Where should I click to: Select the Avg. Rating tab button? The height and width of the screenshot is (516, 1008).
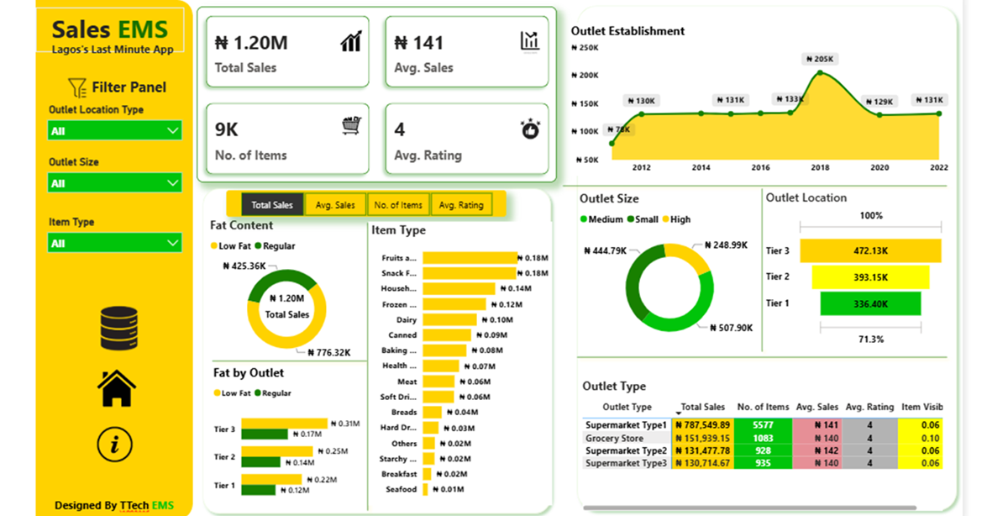[460, 205]
